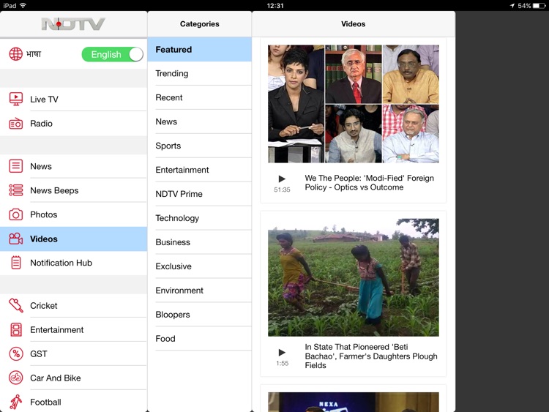Select the Environment category
This screenshot has width=549, height=412.
pos(200,291)
